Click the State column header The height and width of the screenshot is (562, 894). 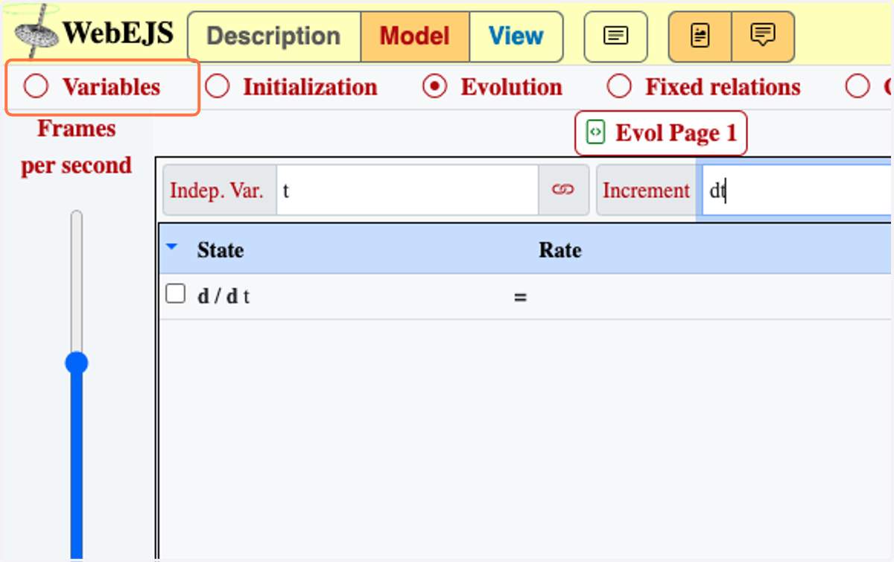(x=221, y=250)
